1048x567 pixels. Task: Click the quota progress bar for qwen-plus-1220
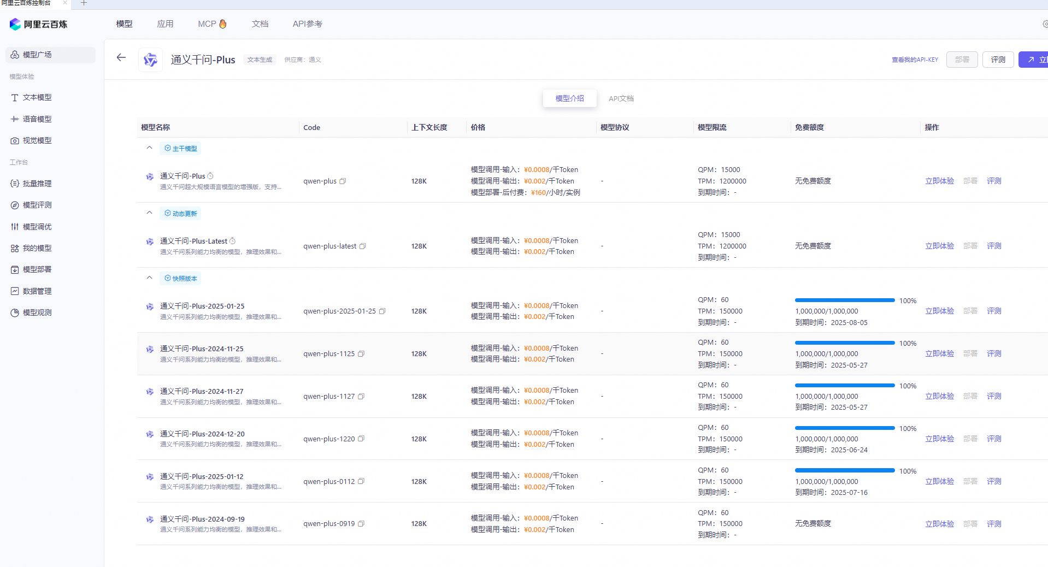845,428
